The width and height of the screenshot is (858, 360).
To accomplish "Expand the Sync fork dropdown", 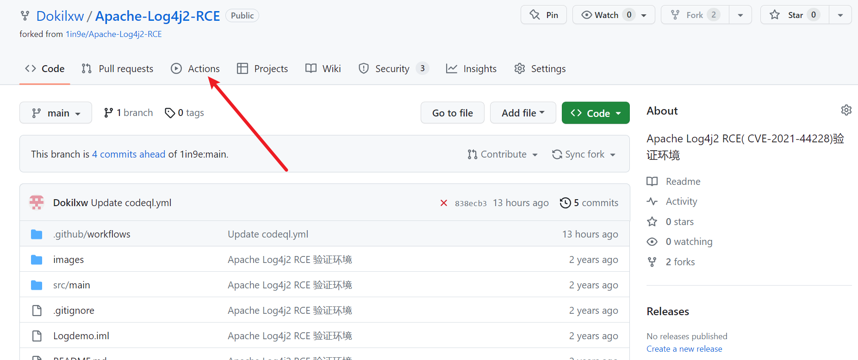I will (x=584, y=154).
